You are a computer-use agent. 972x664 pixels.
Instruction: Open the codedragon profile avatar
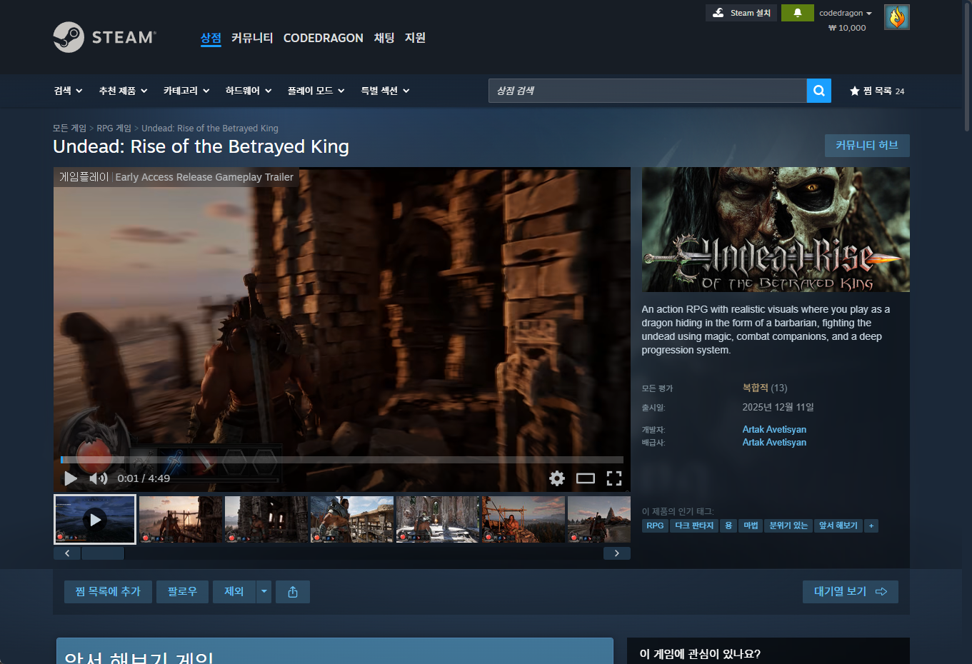pyautogui.click(x=896, y=17)
